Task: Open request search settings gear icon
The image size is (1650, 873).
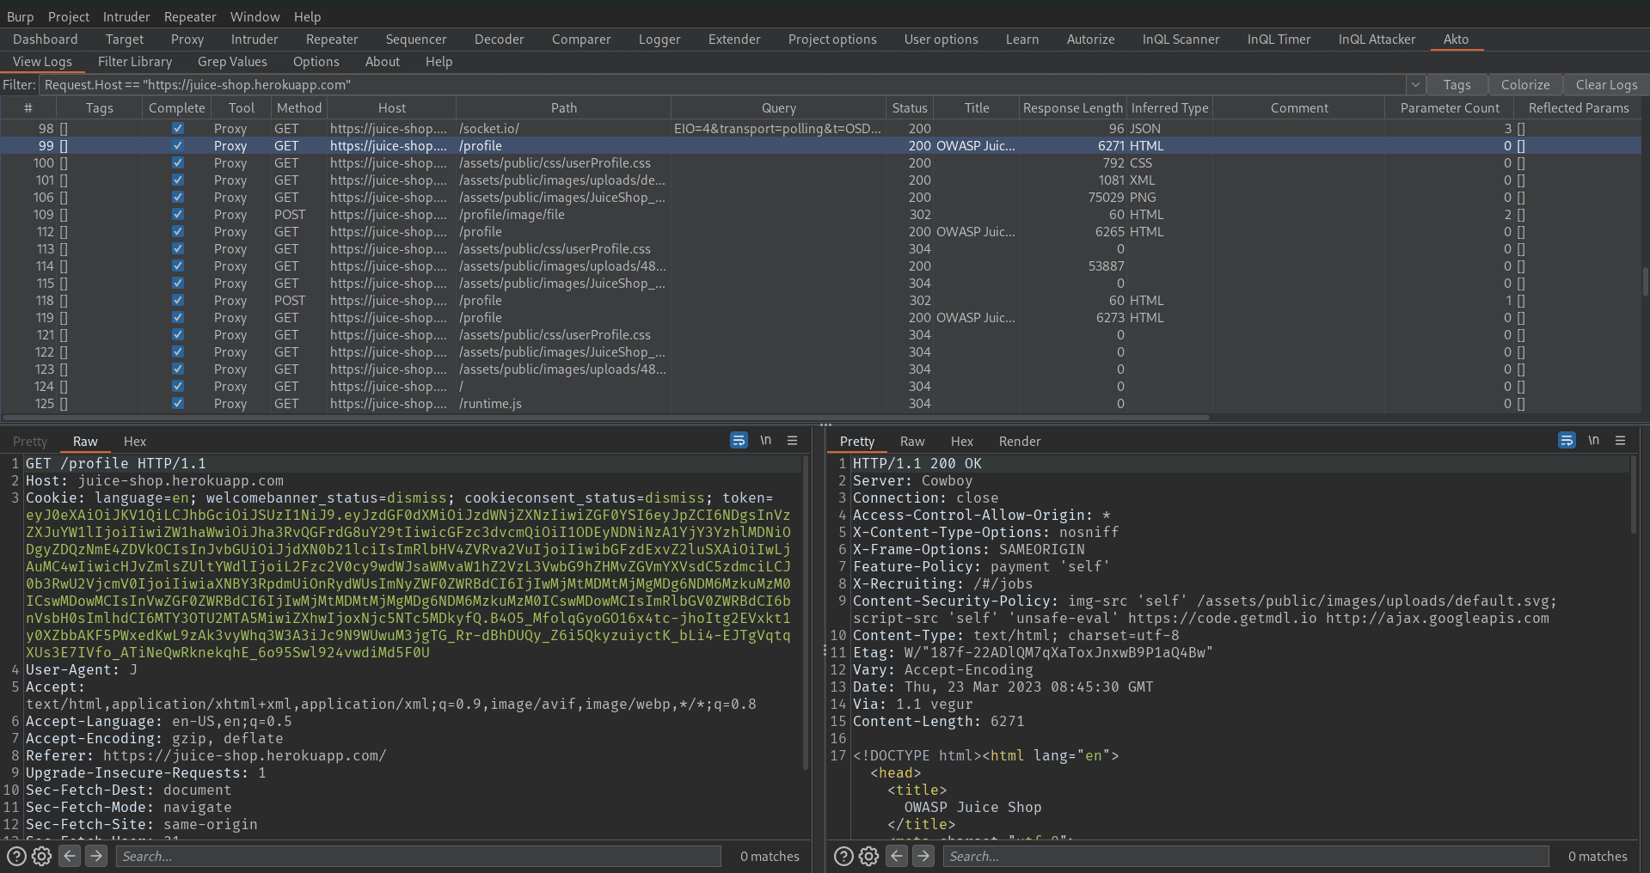Action: pyautogui.click(x=41, y=856)
